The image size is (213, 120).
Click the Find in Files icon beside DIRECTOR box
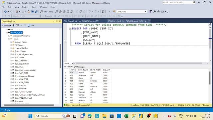[114, 12]
